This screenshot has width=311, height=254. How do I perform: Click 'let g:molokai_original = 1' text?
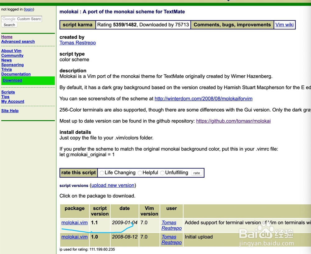87,154
